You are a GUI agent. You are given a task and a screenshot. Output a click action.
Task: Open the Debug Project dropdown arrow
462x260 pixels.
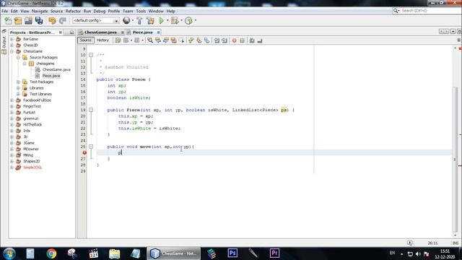coord(181,21)
